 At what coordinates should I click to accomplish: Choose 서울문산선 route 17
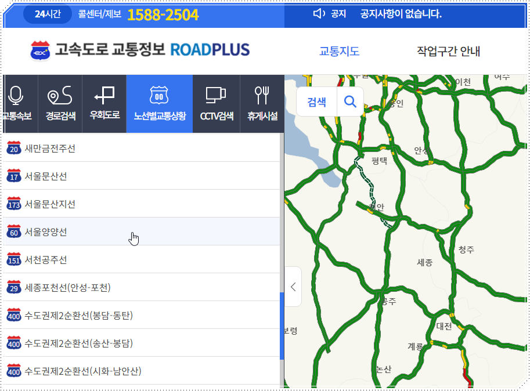pos(46,176)
